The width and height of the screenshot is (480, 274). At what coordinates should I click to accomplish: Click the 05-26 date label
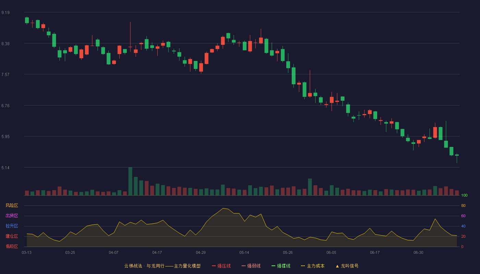pyautogui.click(x=288, y=252)
